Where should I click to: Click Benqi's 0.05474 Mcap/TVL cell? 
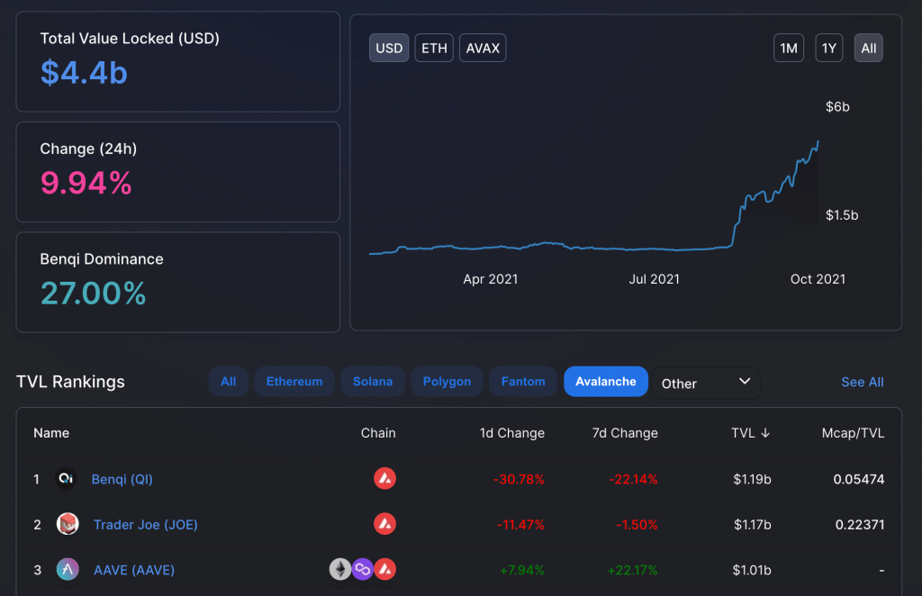click(858, 479)
